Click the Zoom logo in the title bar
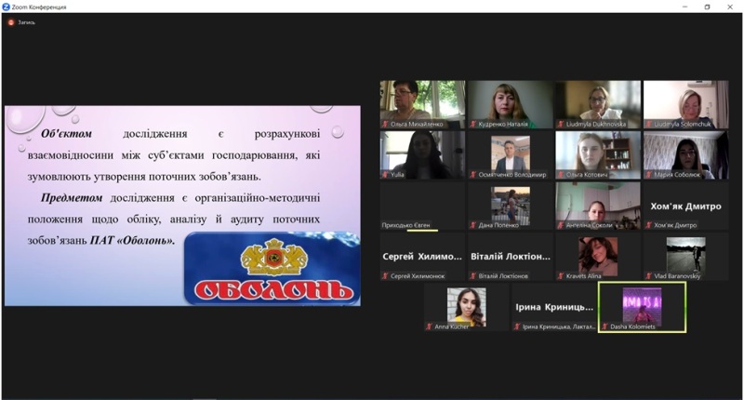Image resolution: width=744 pixels, height=400 pixels. (6, 7)
